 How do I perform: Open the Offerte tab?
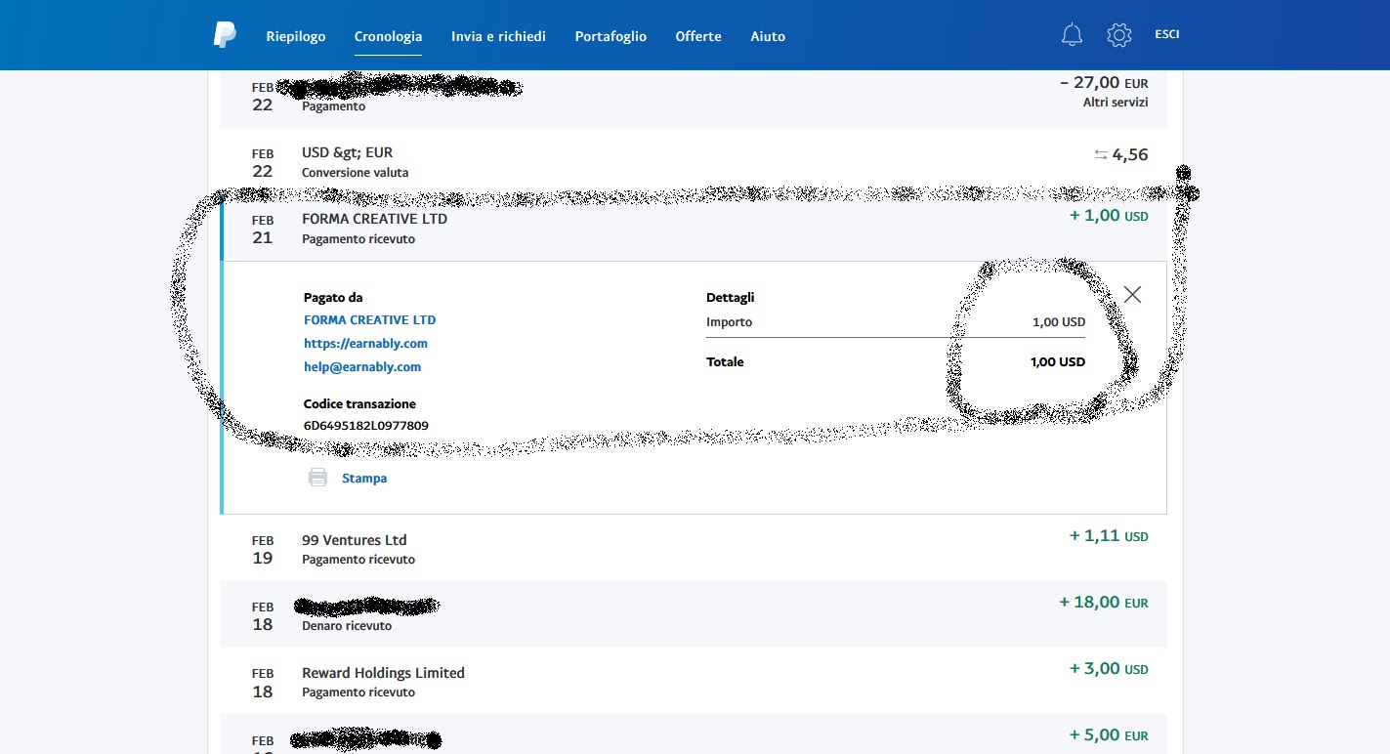[x=698, y=36]
